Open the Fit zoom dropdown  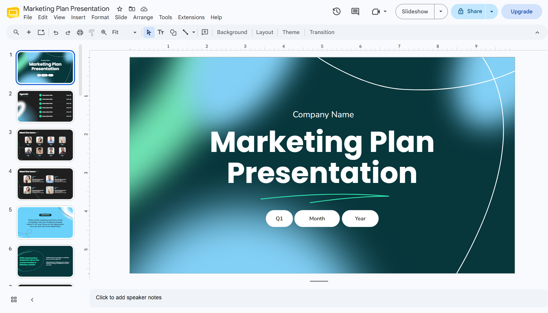click(x=124, y=32)
